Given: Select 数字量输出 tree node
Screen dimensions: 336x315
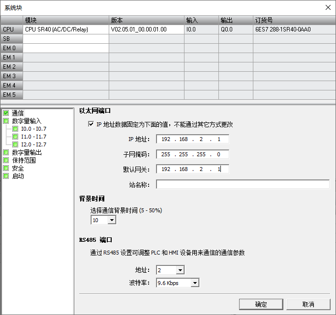Looking at the screenshot, I should coord(27,152).
